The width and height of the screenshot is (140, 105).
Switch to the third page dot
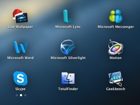[25, 95]
